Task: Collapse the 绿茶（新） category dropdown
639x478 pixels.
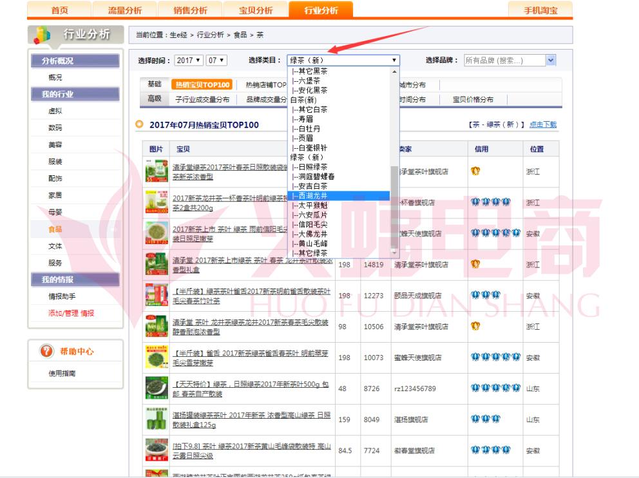Action: (x=343, y=61)
